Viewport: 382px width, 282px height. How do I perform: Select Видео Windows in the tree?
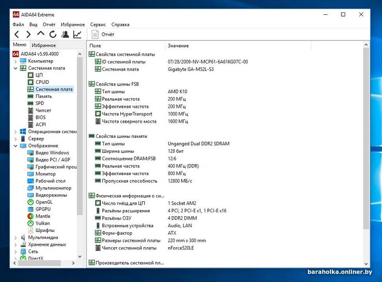point(52,153)
